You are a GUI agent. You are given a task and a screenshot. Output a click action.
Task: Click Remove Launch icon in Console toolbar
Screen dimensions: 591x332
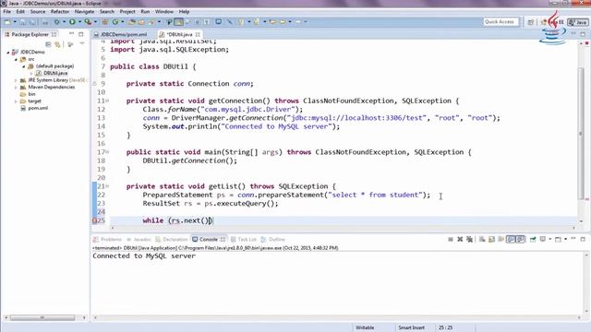460,240
